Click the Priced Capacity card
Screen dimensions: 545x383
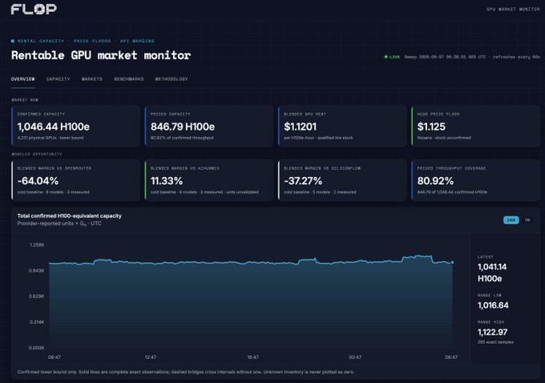pyautogui.click(x=209, y=126)
